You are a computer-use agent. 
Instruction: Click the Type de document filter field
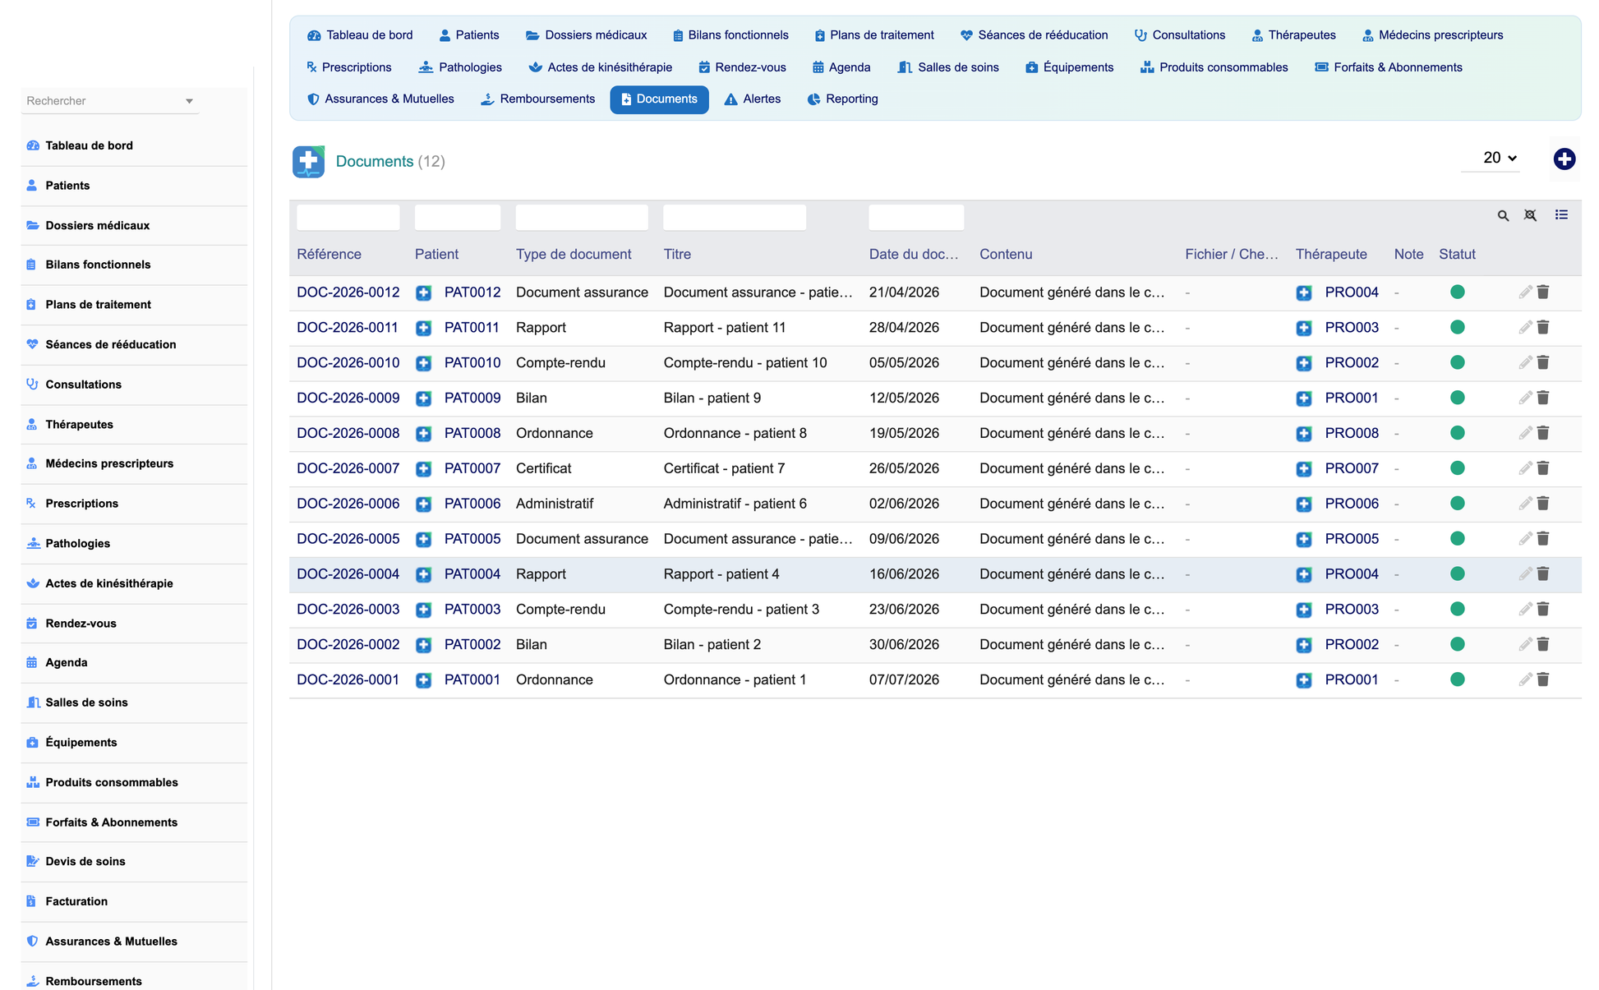[581, 217]
